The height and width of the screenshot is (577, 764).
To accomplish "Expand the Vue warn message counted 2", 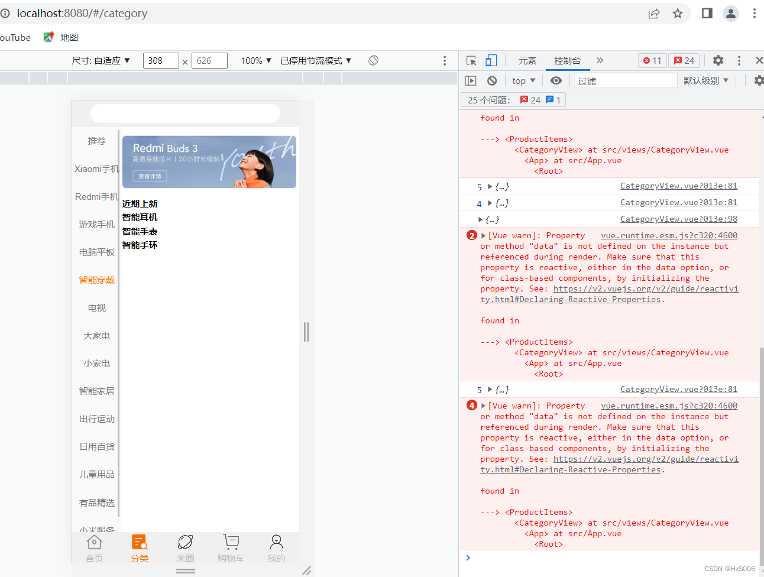I will coord(484,236).
